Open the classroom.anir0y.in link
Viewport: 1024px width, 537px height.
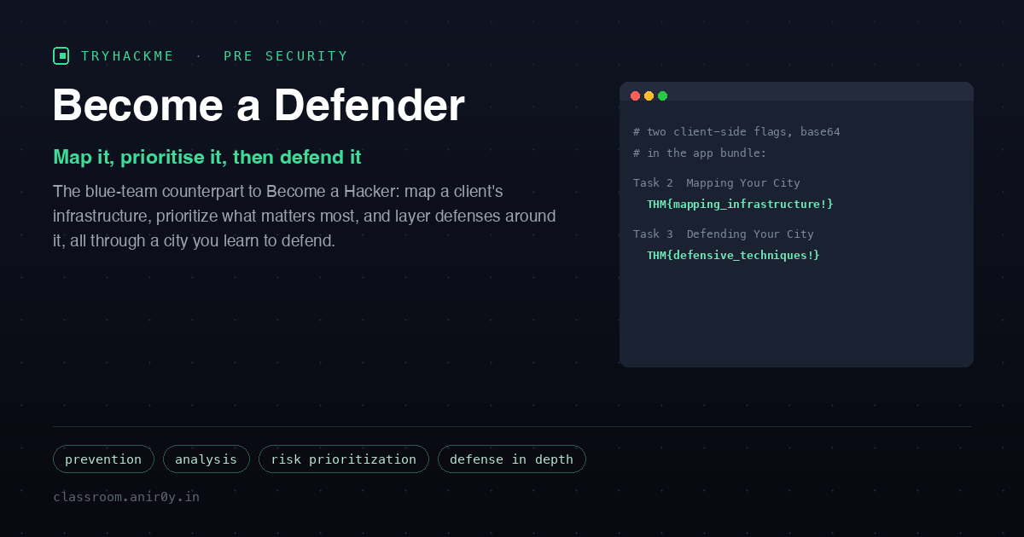point(126,496)
